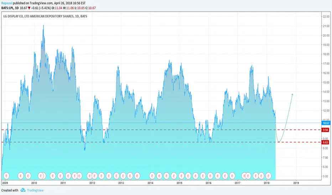This screenshot has height=195, width=332.
Task: Click the −0.61 (−5.41%) change text
Action: point(41,8)
